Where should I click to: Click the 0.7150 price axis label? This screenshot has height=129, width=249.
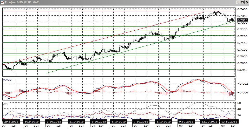[x=242, y=43]
